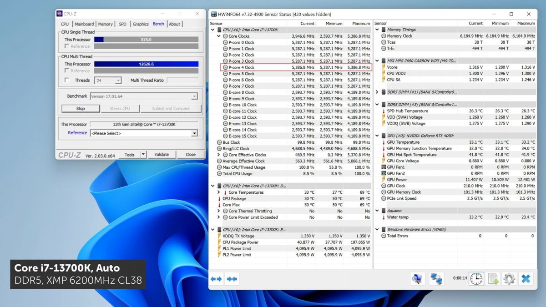Expand the Core Temperatures node

[219, 192]
